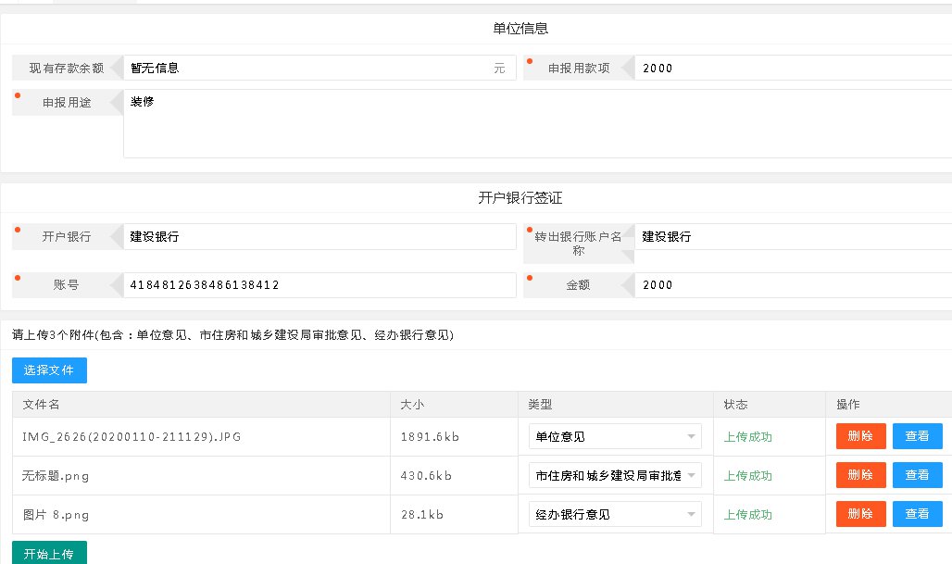The height and width of the screenshot is (564, 952).
Task: Open the 单位意见 type dropdown
Action: coord(614,436)
